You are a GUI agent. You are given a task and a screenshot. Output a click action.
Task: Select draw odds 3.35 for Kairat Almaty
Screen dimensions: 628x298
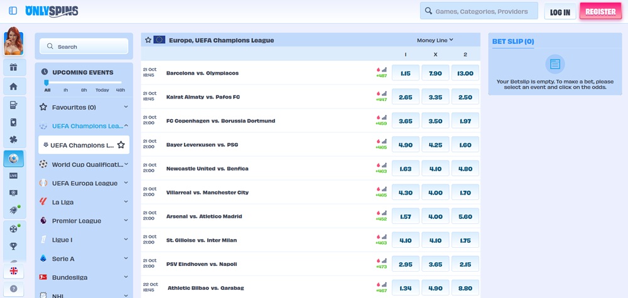(435, 97)
